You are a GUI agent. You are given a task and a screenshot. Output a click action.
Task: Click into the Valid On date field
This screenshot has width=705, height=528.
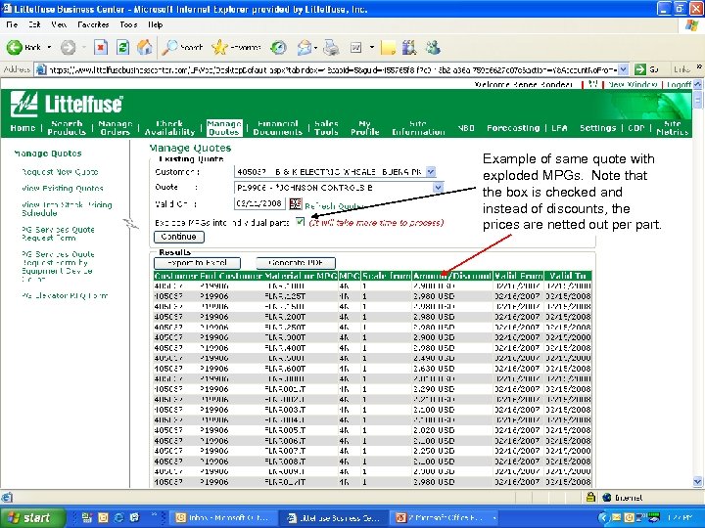point(259,203)
